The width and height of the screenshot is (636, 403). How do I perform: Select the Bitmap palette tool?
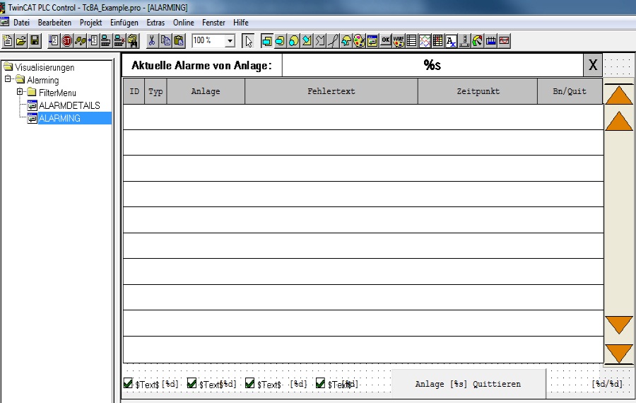point(360,40)
